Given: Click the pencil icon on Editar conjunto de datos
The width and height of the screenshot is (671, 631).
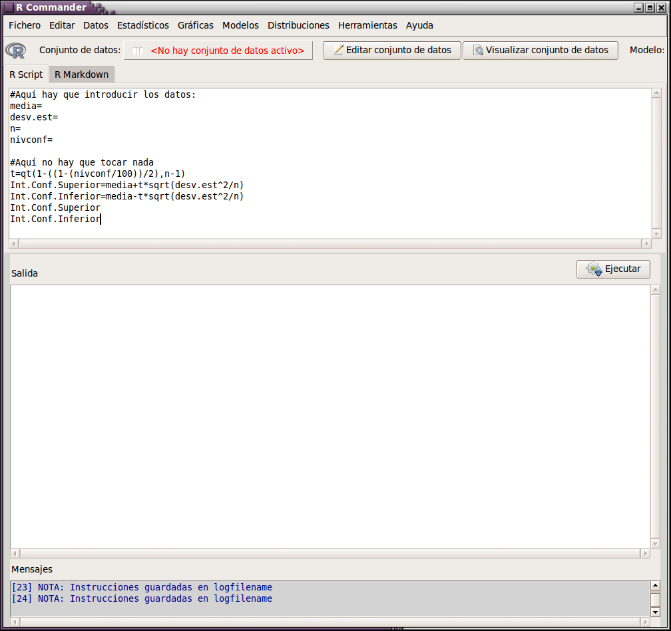Looking at the screenshot, I should tap(338, 50).
